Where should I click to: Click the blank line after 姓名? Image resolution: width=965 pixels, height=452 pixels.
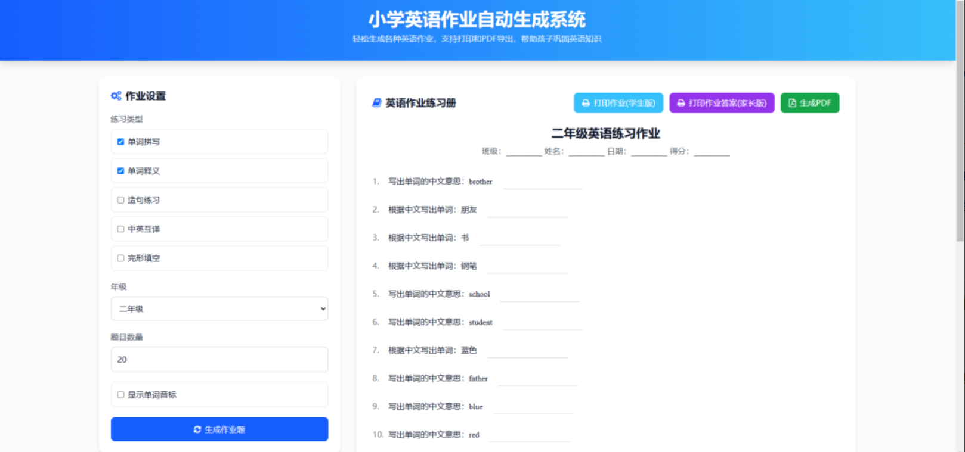586,152
